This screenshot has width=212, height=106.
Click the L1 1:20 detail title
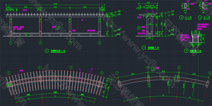188,17
